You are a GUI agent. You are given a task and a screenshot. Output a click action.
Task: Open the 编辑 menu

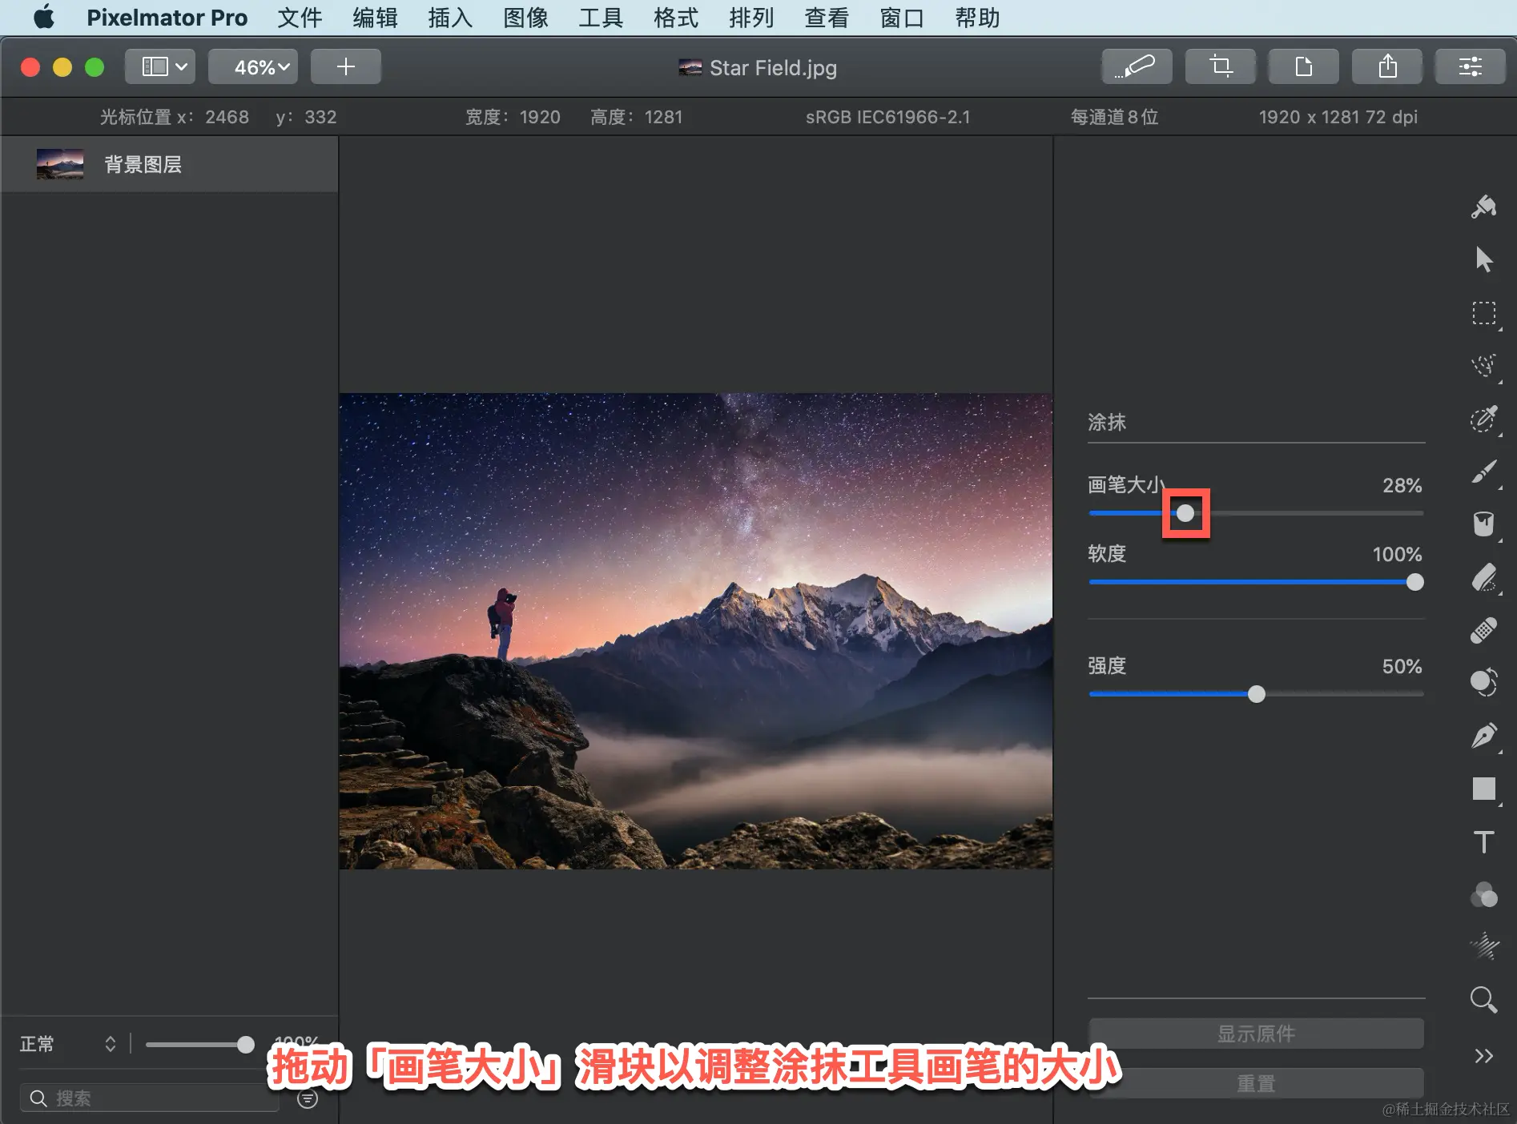[x=375, y=18]
